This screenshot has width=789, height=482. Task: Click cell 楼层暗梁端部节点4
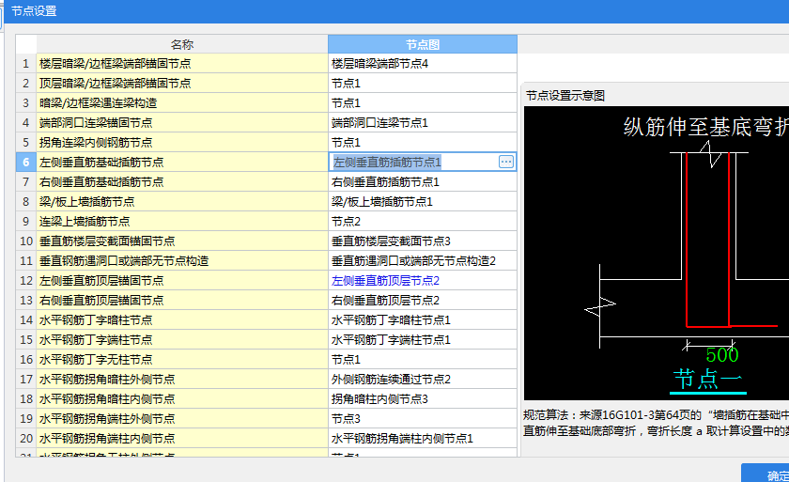click(423, 64)
